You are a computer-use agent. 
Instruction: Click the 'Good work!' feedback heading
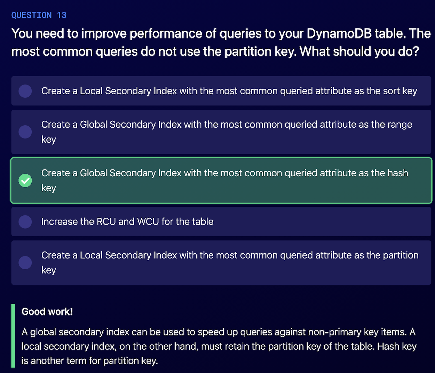tap(47, 311)
